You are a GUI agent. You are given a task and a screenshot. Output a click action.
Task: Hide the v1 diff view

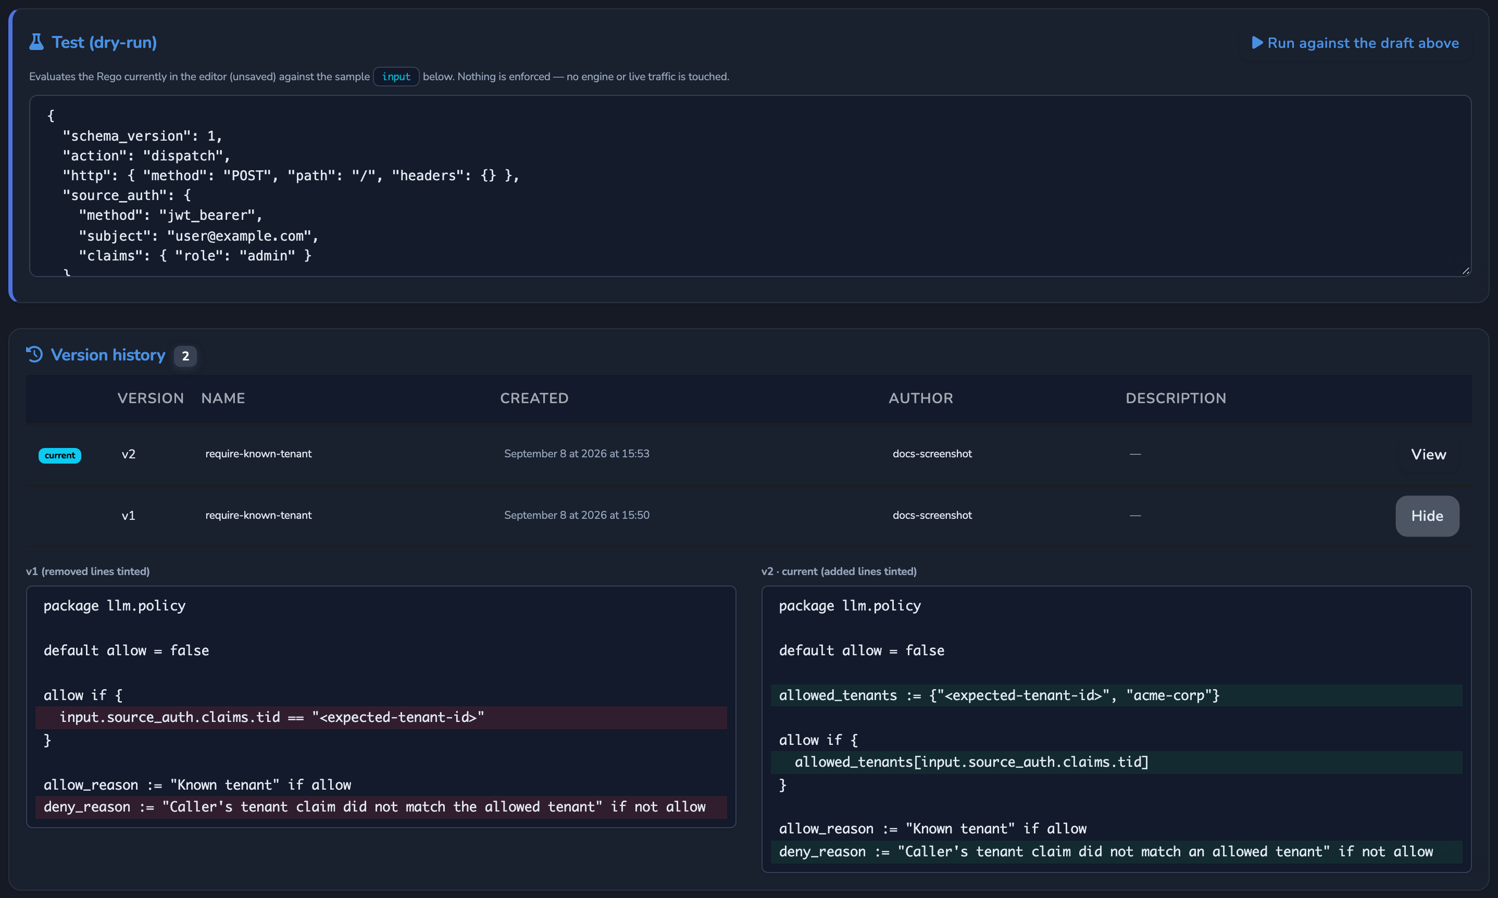pos(1427,516)
